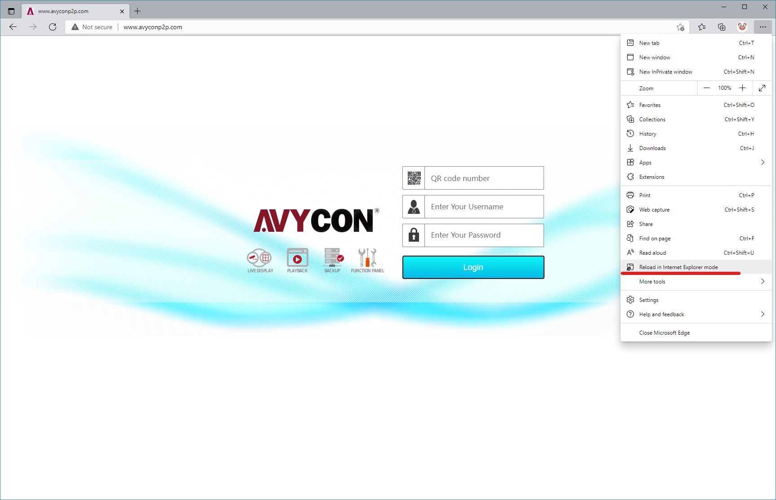
Task: Open the tab actions menu icon
Action: (x=11, y=11)
